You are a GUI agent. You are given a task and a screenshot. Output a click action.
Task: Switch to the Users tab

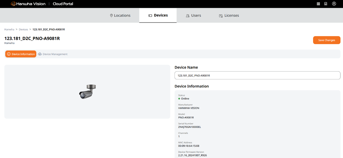coord(193,15)
